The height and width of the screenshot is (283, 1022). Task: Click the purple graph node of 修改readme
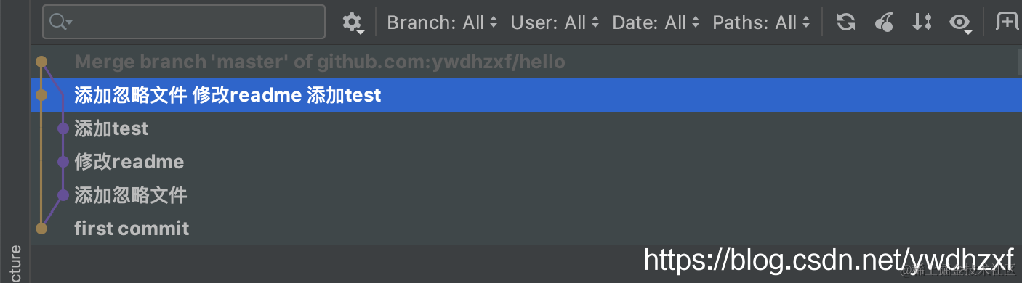coord(63,162)
